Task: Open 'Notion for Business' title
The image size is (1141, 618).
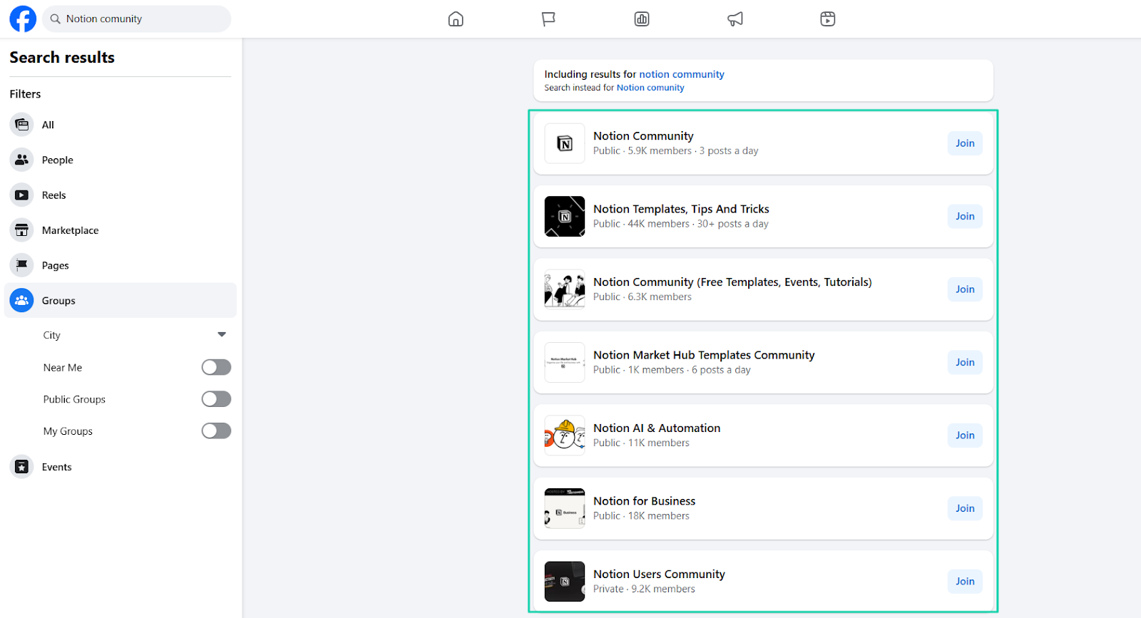Action: (x=644, y=501)
